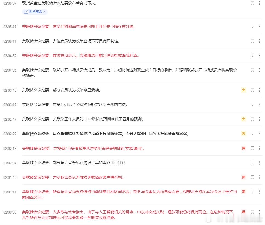The width and height of the screenshot is (265, 225).
Task: Open more options for 02:01:11 news
Action: click(259, 192)
